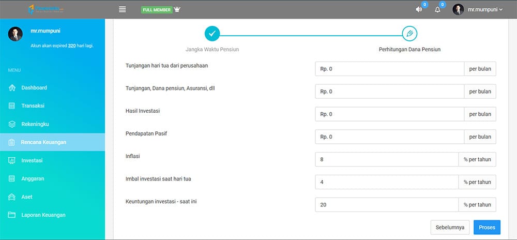The image size is (517, 240).
Task: Focus the Hasil Investasi input field
Action: (x=389, y=114)
